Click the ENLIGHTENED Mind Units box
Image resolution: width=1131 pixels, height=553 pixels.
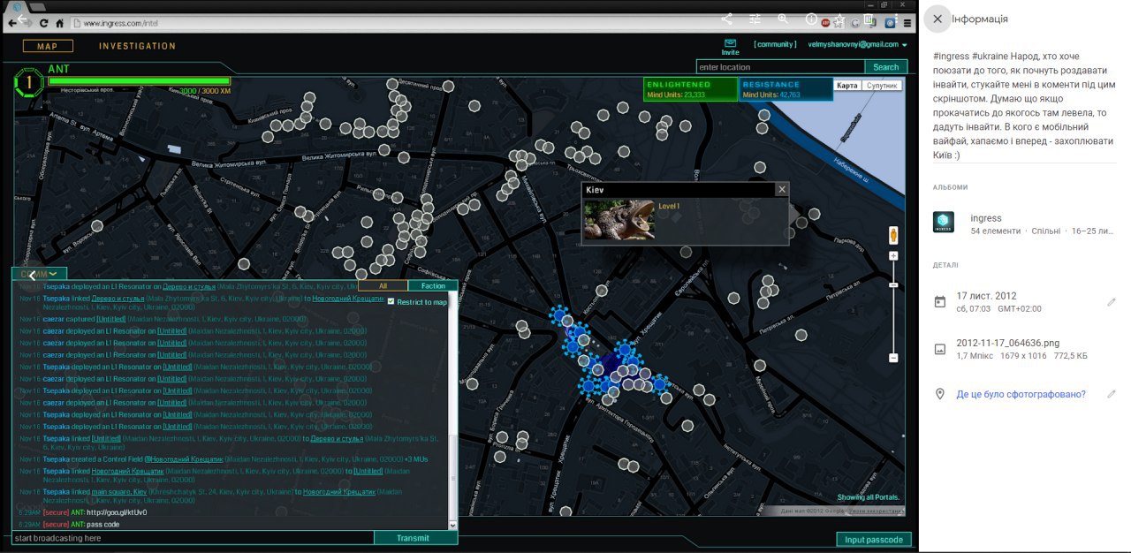tap(690, 89)
